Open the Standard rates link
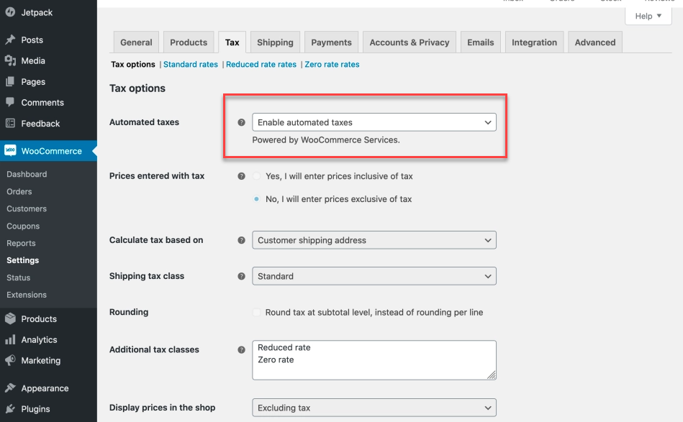 coord(190,65)
